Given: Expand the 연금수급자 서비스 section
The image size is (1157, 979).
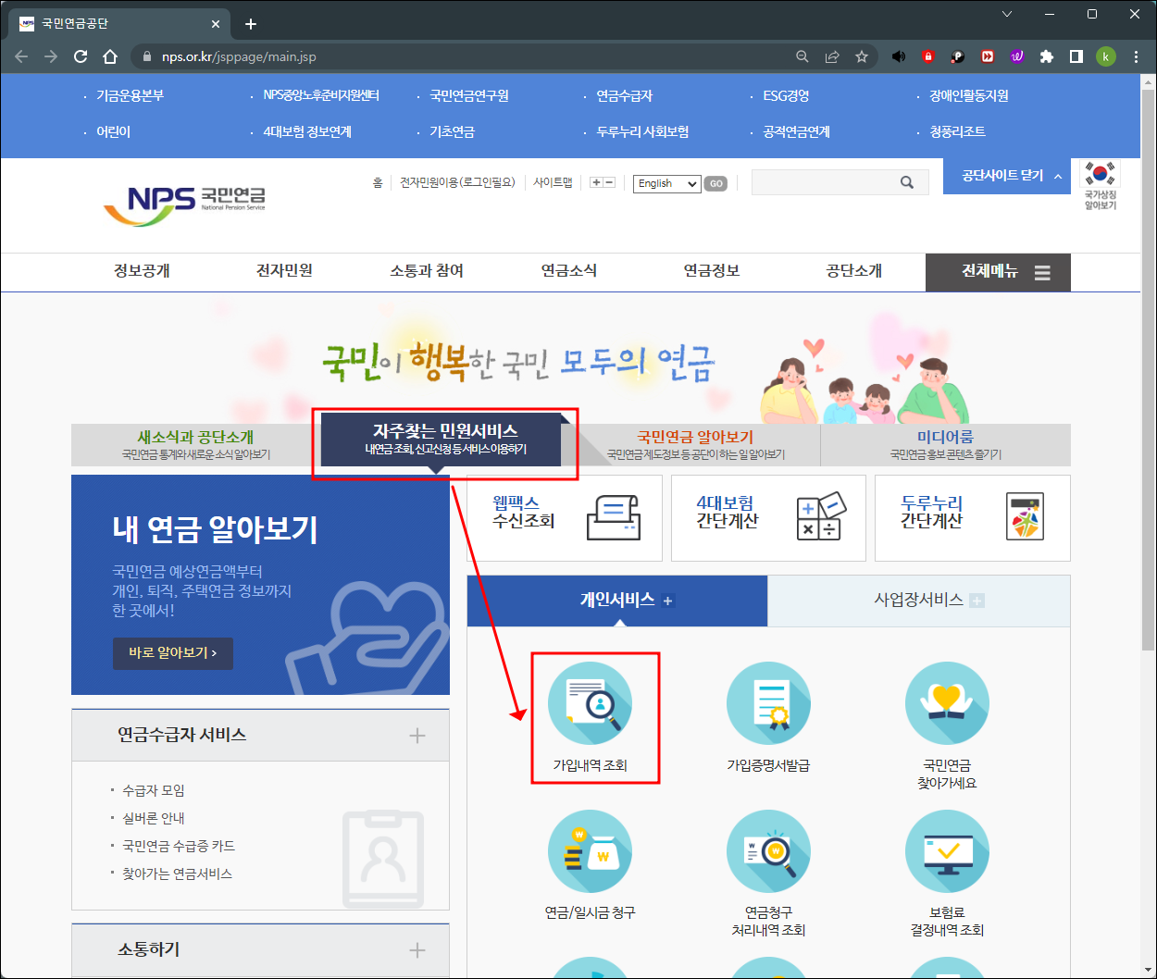Looking at the screenshot, I should (x=418, y=736).
